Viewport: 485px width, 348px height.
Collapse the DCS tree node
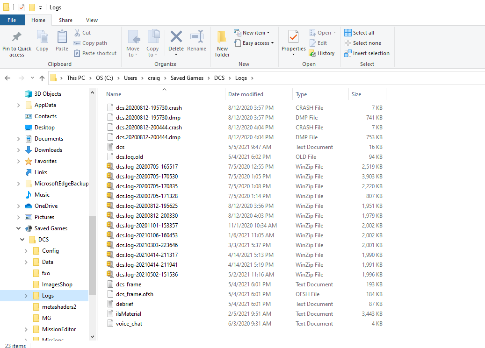click(22, 240)
